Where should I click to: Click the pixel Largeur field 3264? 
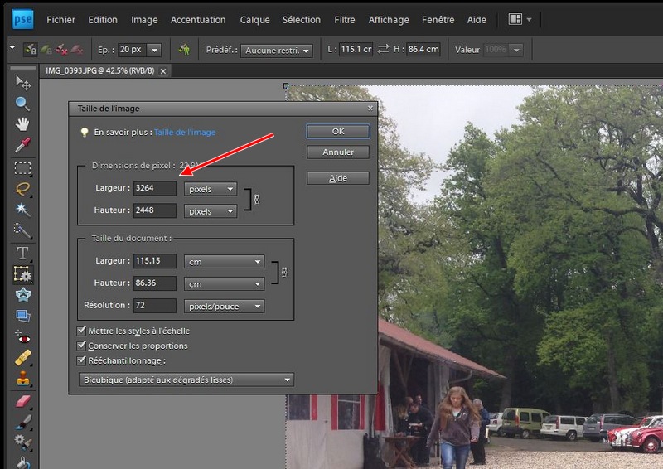coord(155,188)
